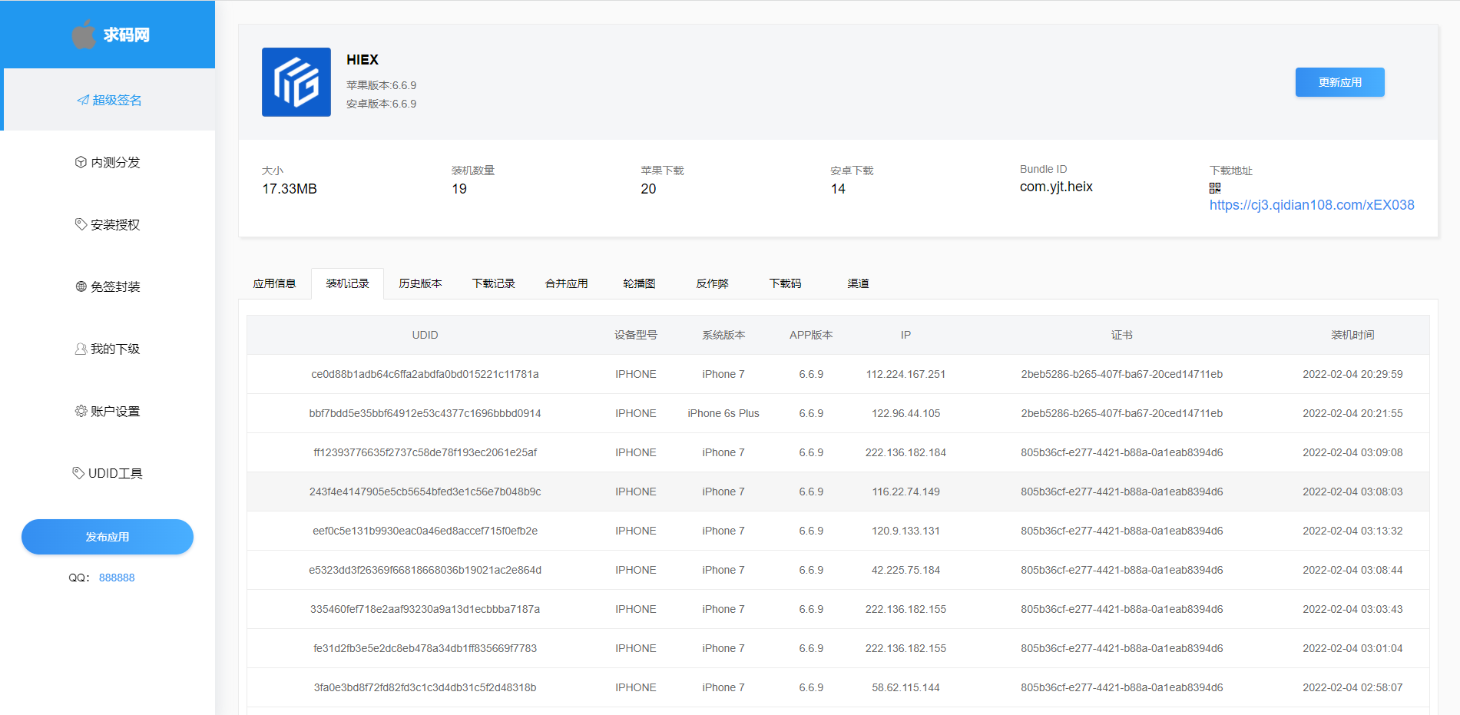The width and height of the screenshot is (1460, 715).
Task: Click install time 2022-02-04 03:09:08
Action: pos(1352,452)
